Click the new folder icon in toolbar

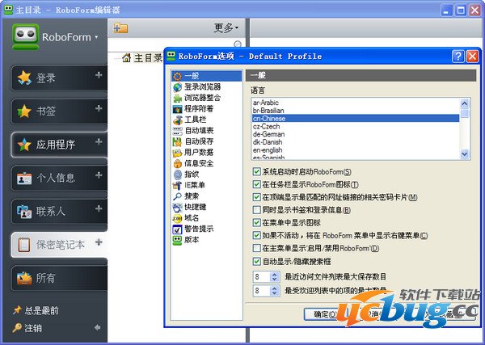coord(121,27)
